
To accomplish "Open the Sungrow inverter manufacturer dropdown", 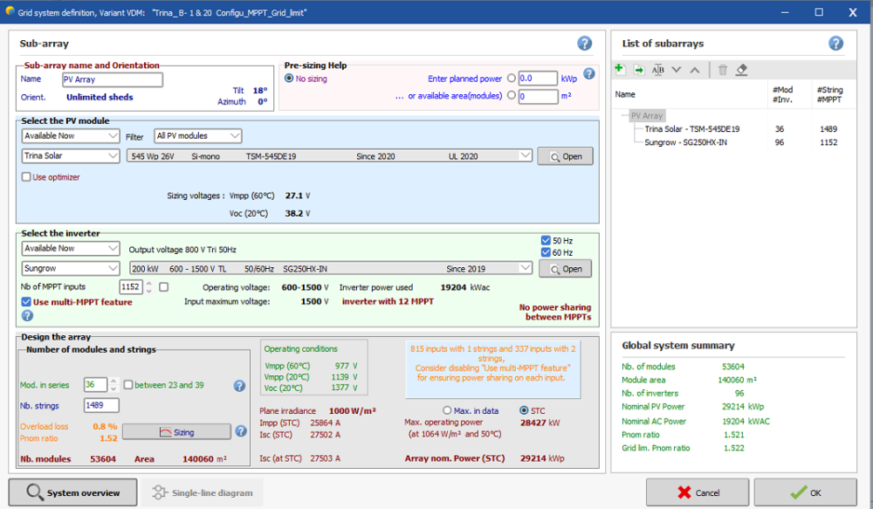I will pyautogui.click(x=71, y=269).
